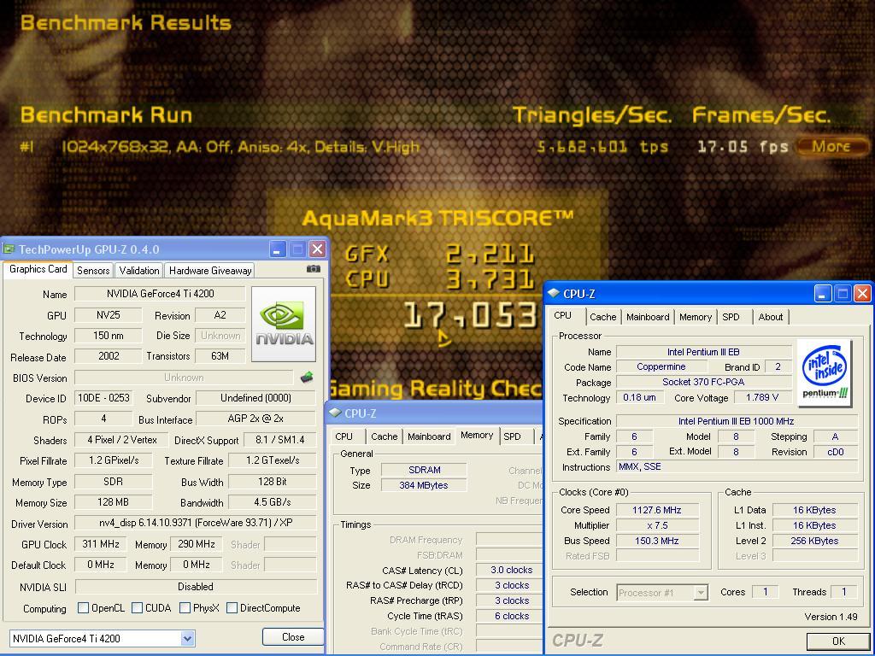This screenshot has width=875, height=656.
Task: Check the PhysX checkbox
Action: click(x=185, y=607)
